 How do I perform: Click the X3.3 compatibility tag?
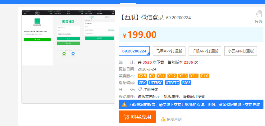pyautogui.click(x=183, y=76)
